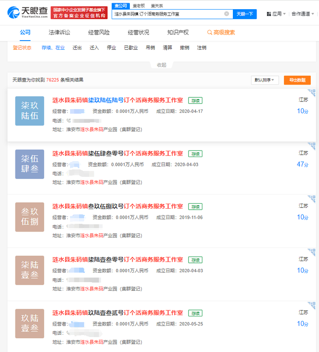Viewport: 319px width, 352px height.
Task: Open the 合作通道 dropdown menu
Action: point(303,14)
